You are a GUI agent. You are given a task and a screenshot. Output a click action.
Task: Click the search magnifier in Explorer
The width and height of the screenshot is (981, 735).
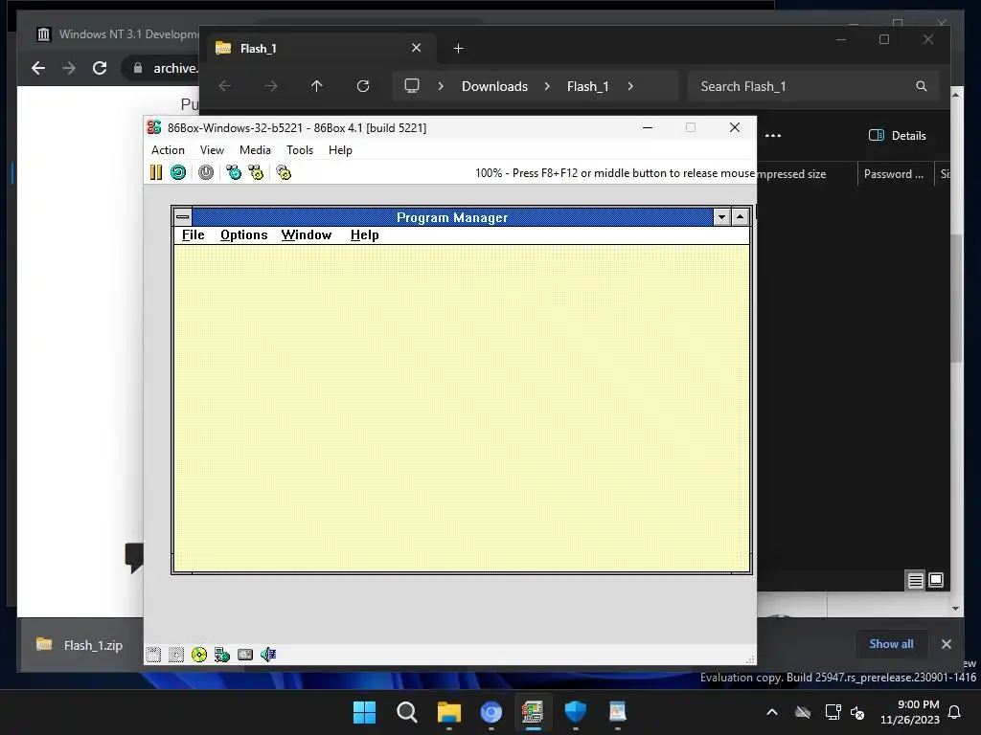tap(921, 86)
